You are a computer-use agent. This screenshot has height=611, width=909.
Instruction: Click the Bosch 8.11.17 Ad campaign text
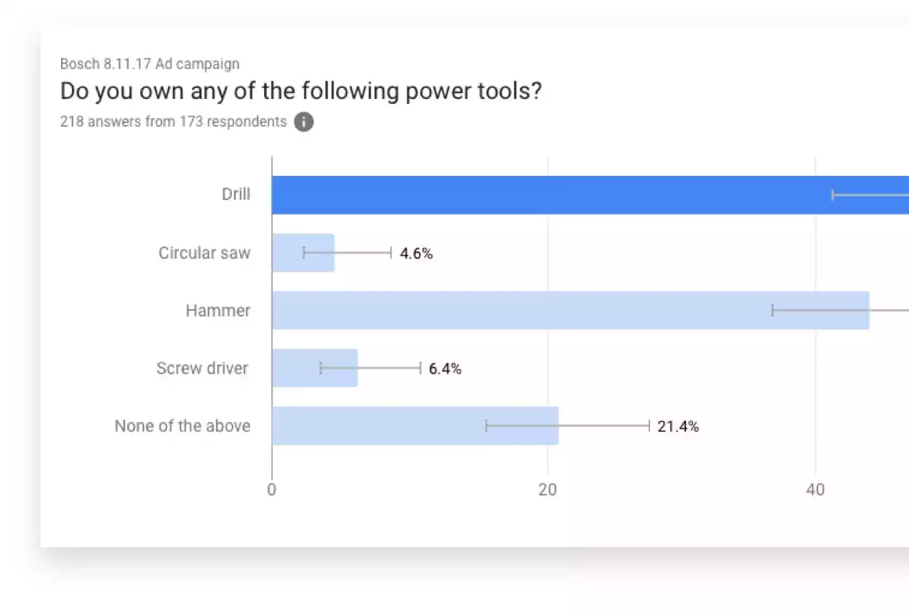pyautogui.click(x=150, y=64)
